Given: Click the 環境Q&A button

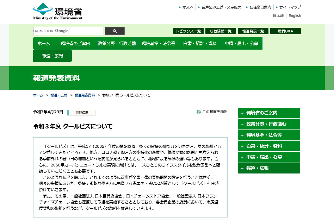Looking at the screenshot, I should (x=285, y=31).
